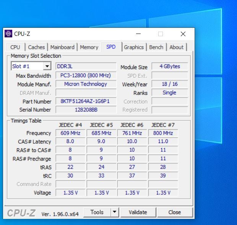Screen dimensions: 237x225
Task: Switch to the Bench tab
Action: click(156, 47)
